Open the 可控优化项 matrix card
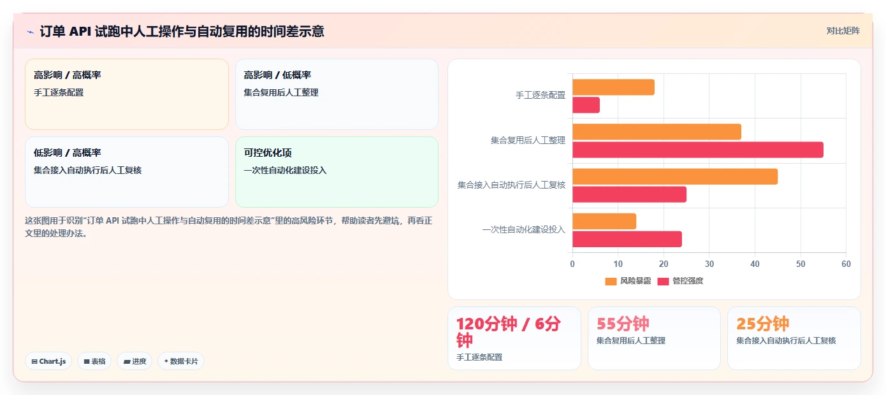Screen dimensions: 886x395 [x=337, y=172]
